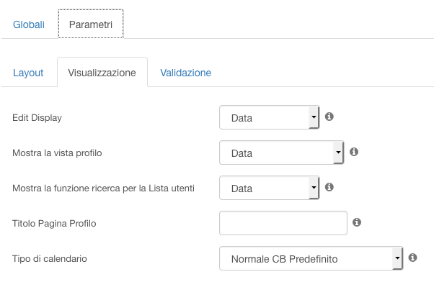Click the Edit Display label
Viewport: 434px width, 282px height.
[x=37, y=118]
